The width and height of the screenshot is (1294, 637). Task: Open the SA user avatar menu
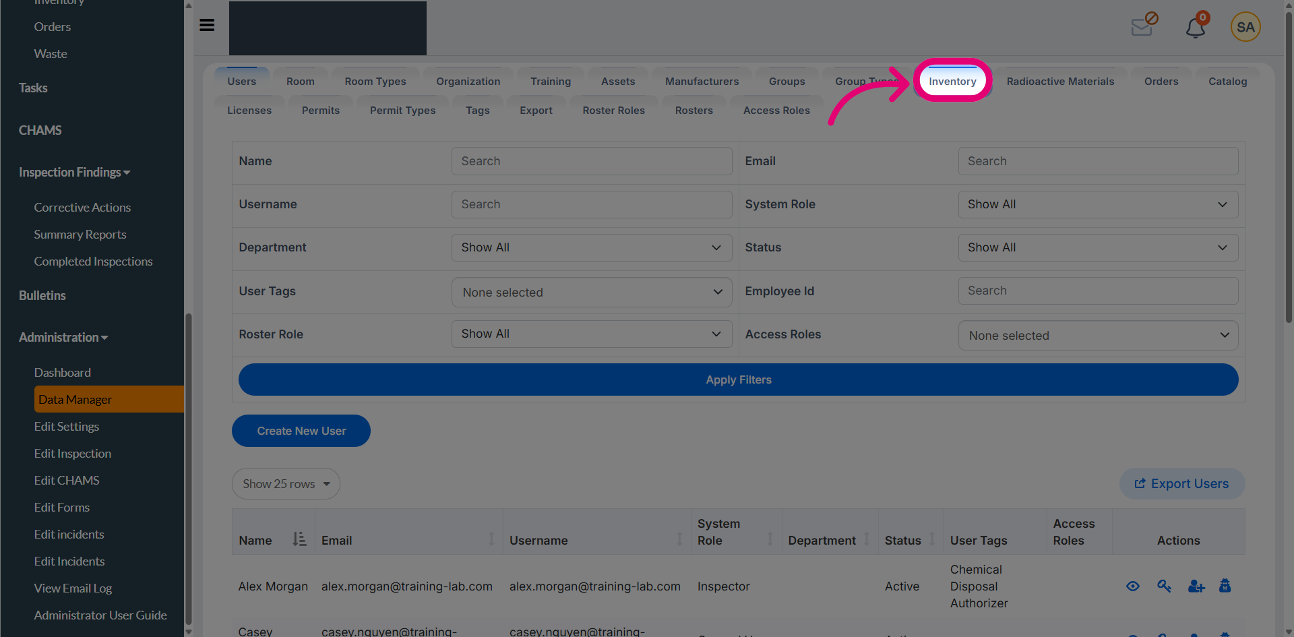[x=1245, y=27]
